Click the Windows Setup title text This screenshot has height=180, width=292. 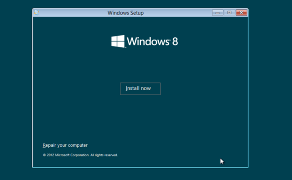pos(125,13)
